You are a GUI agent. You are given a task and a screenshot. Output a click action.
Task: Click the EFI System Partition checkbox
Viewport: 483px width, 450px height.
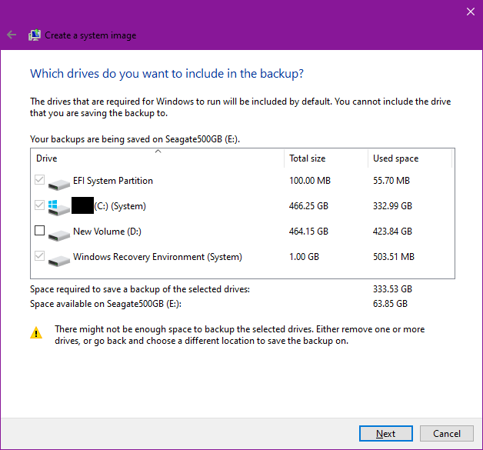[x=40, y=181]
